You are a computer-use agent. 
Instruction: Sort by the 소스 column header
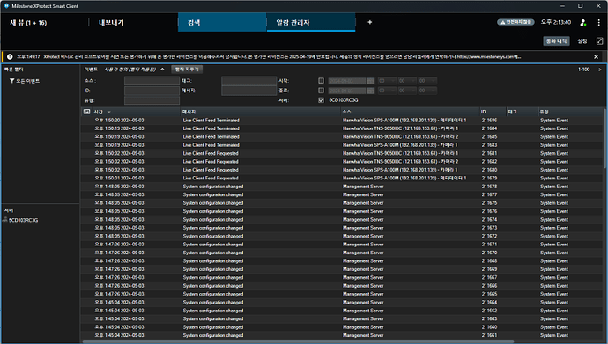[x=410, y=112]
